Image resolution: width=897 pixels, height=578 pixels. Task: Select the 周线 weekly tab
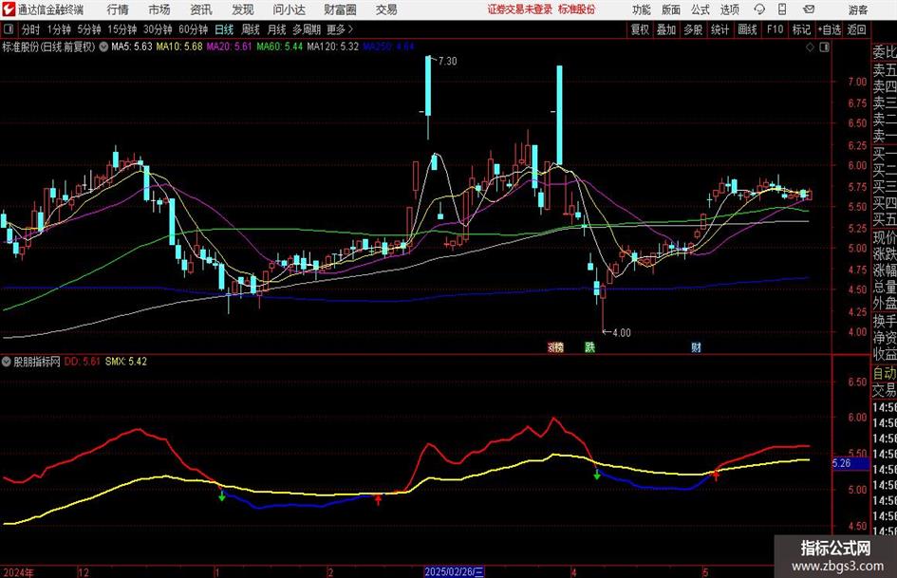[251, 29]
